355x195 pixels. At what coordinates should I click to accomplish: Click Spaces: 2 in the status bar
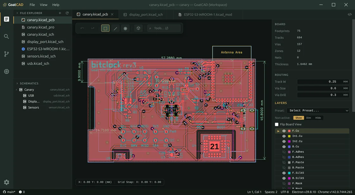pyautogui.click(x=271, y=192)
